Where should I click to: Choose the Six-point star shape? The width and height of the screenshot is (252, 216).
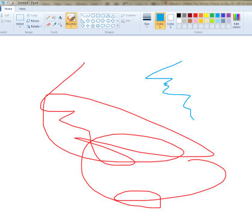point(98,26)
